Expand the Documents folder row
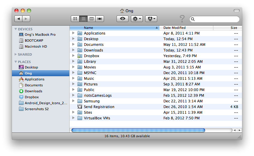Image resolution: width=254 pixels, height=156 pixels. 74,44
